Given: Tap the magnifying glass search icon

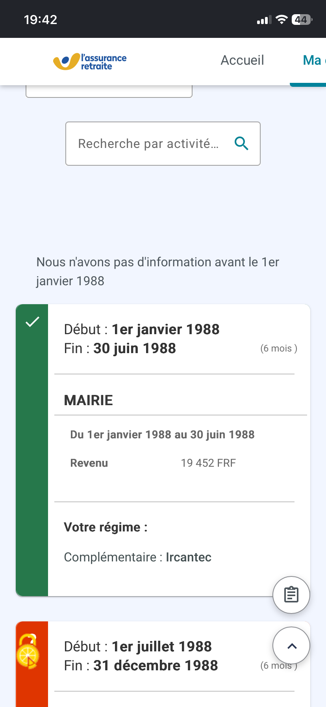Looking at the screenshot, I should pos(241,144).
